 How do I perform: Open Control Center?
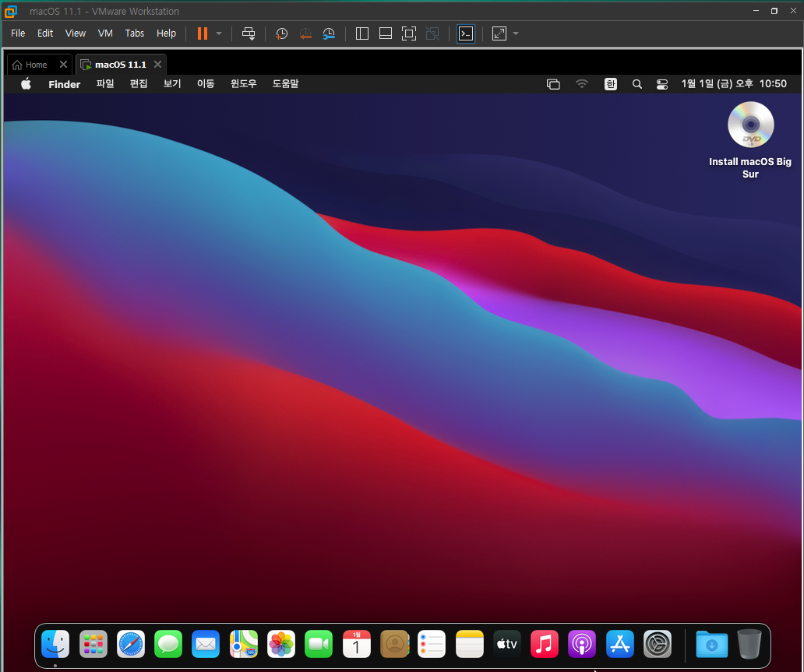(x=662, y=84)
